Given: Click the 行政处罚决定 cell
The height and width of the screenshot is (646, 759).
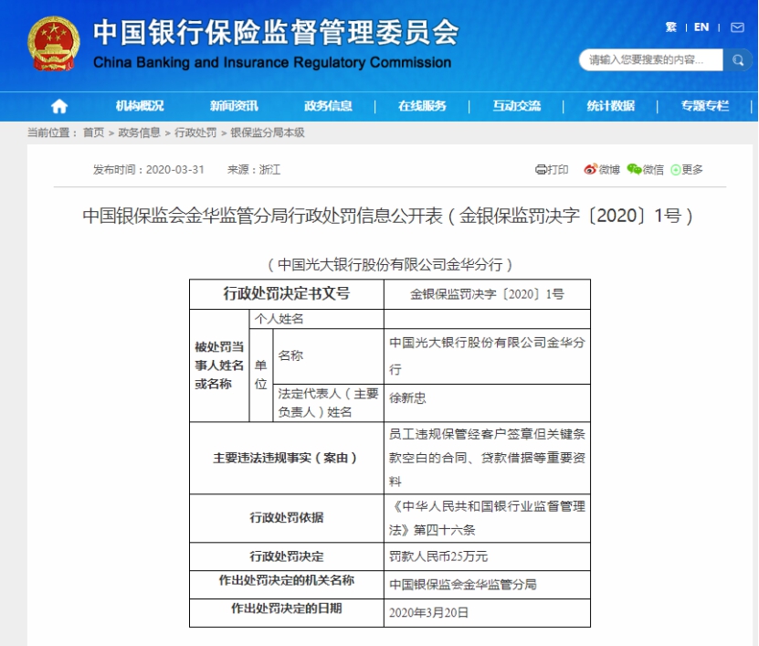Looking at the screenshot, I should coord(287,556).
